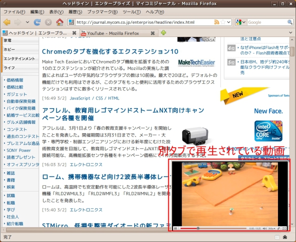Click the RSS feed icon in the URL bar
296x242 pixels.
point(216,22)
